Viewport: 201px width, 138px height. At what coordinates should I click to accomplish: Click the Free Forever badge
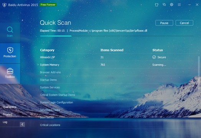click(x=48, y=5)
